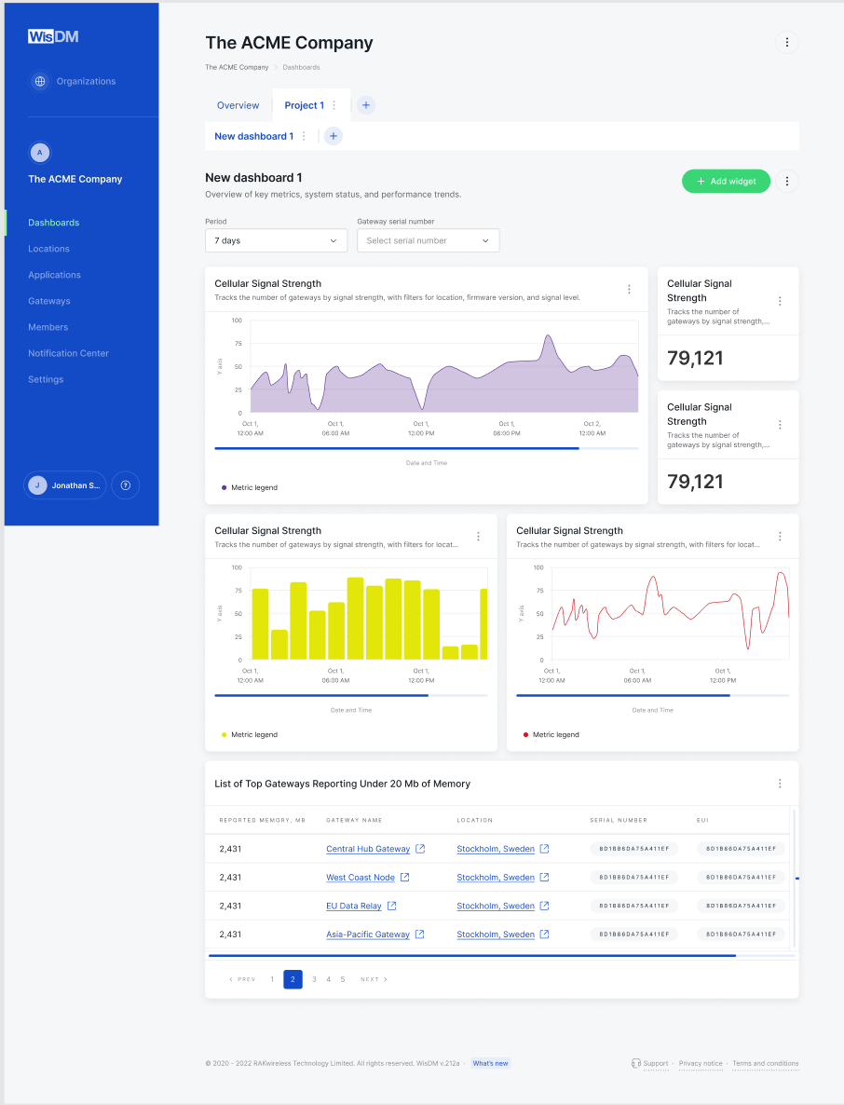Open dashboard options next to Add widget
The width and height of the screenshot is (844, 1105).
tap(787, 181)
